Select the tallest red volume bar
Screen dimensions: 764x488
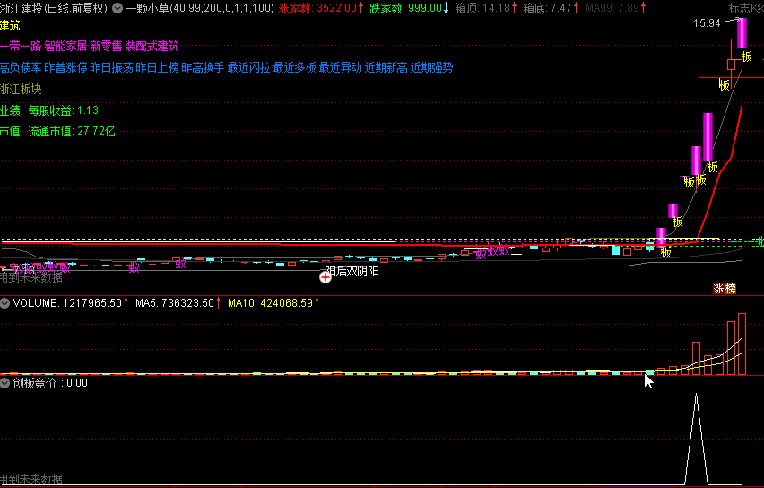click(x=742, y=344)
